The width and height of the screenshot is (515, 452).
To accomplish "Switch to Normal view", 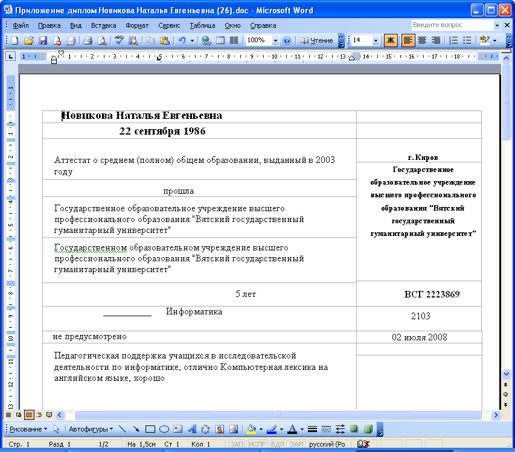I will pos(8,415).
